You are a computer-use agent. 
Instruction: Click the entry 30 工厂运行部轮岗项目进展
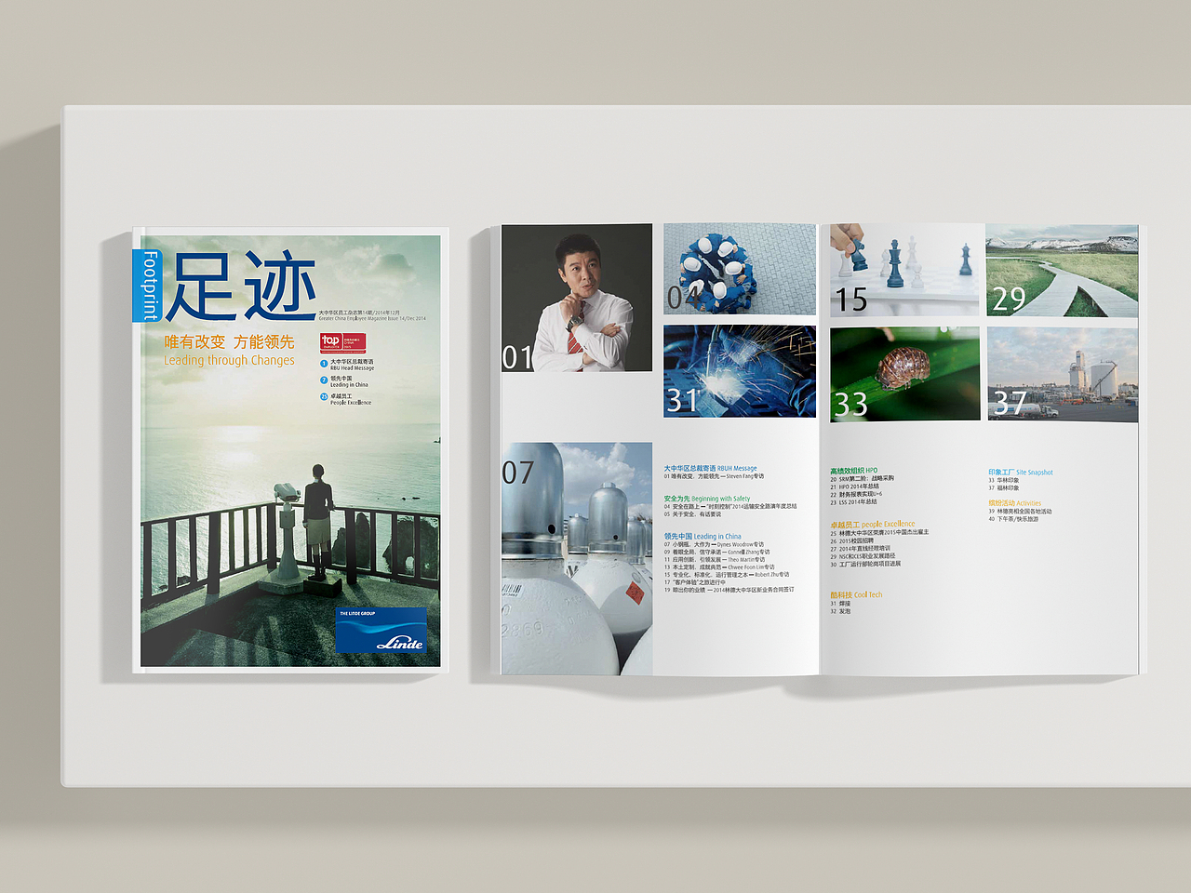click(865, 564)
